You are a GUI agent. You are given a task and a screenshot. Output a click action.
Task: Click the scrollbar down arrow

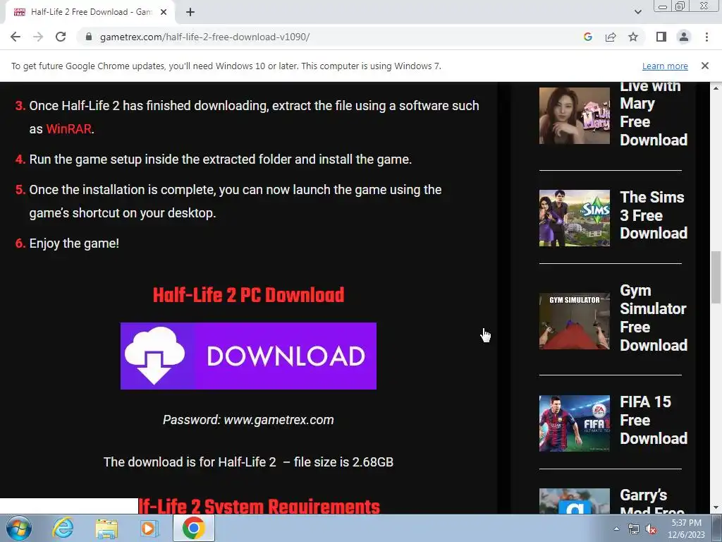point(716,508)
